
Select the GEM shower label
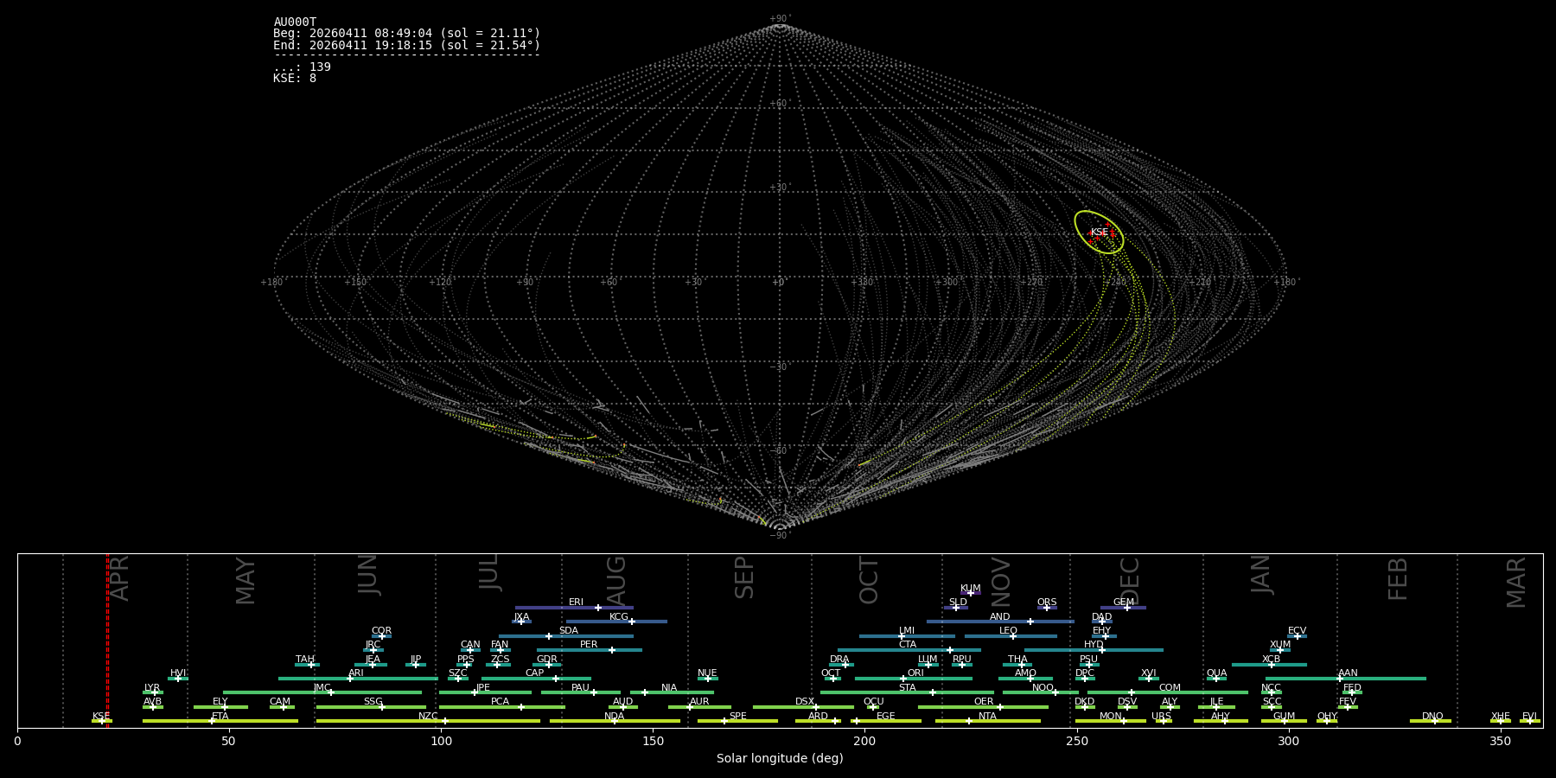[x=1123, y=603]
